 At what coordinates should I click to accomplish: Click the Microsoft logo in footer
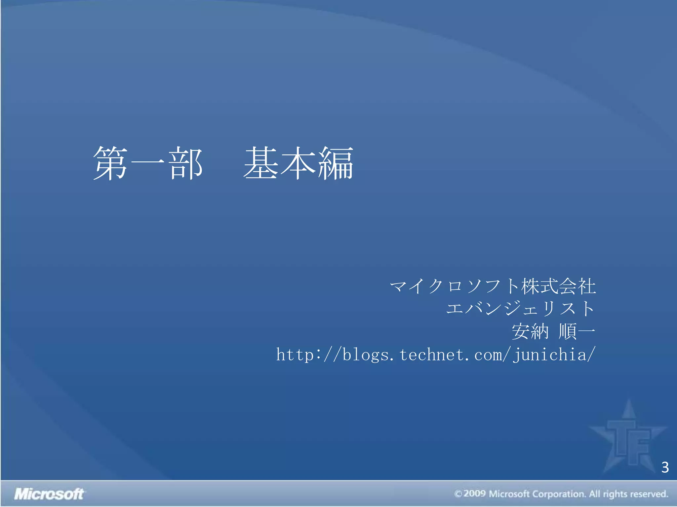pyautogui.click(x=49, y=494)
